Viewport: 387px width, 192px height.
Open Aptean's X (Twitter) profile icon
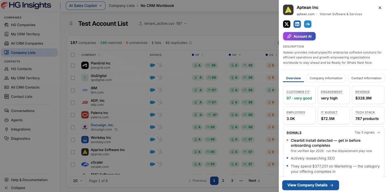287,24
